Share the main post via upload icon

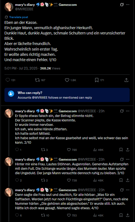click(126, 80)
